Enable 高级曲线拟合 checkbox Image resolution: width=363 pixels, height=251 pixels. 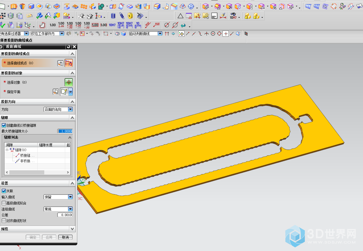(4, 203)
